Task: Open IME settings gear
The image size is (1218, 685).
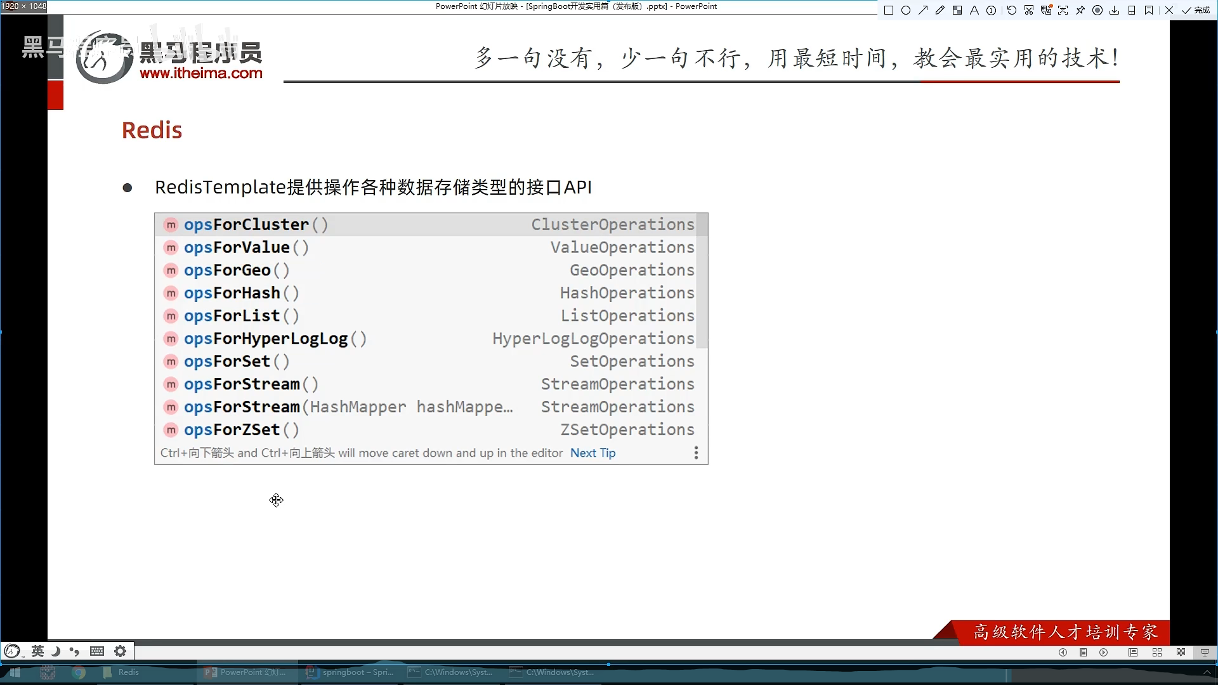Action: (120, 651)
